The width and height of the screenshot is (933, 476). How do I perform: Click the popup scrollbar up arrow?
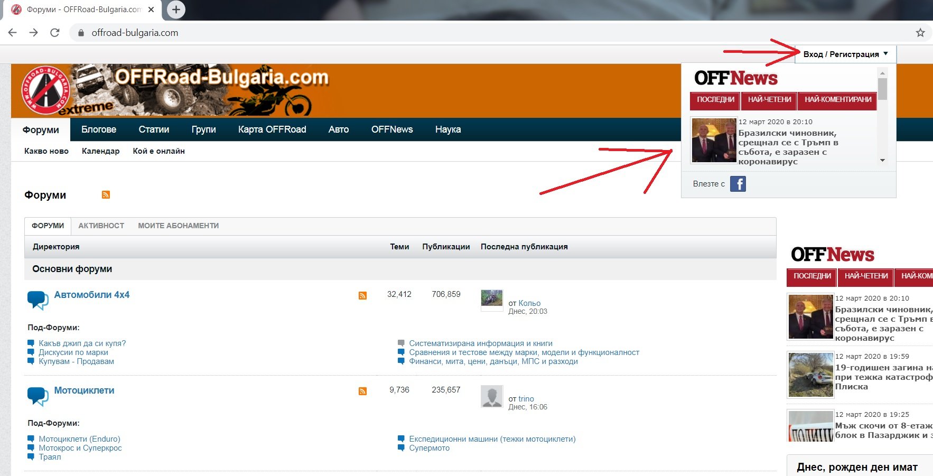coord(882,72)
